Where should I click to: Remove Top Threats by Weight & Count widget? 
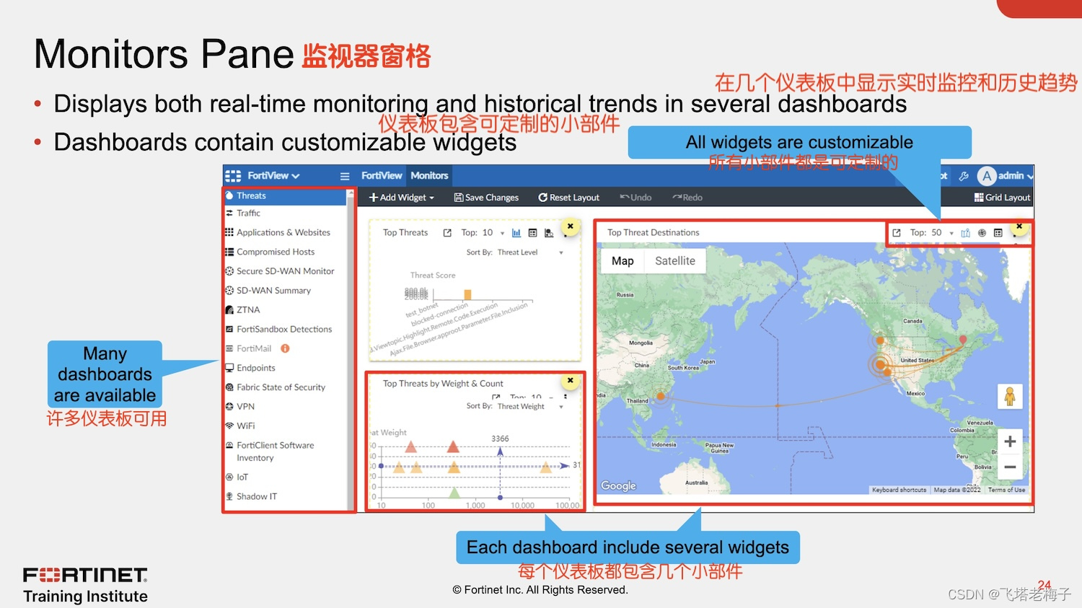570,381
